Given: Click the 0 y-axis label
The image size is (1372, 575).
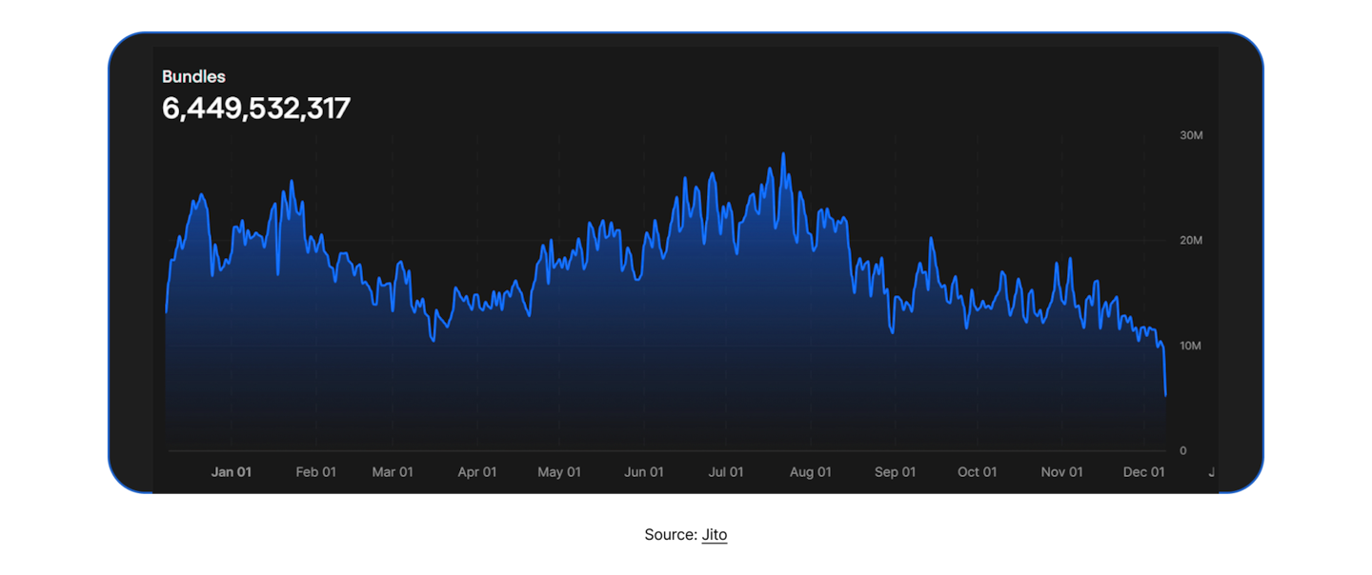Looking at the screenshot, I should click(x=1183, y=450).
